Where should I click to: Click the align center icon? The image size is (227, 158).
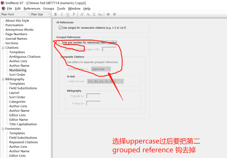[x=115, y=14]
